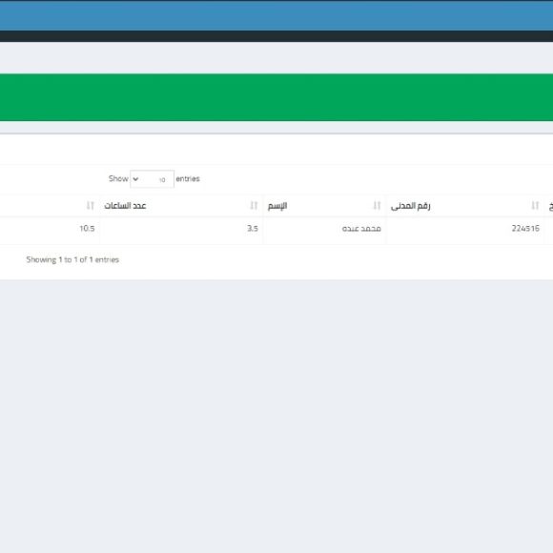Select the عدد الساعات column header
The width and height of the screenshot is (553, 553).
pyautogui.click(x=125, y=206)
